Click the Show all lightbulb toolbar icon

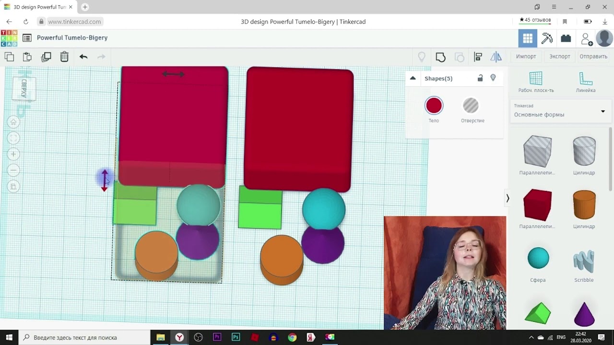click(422, 57)
